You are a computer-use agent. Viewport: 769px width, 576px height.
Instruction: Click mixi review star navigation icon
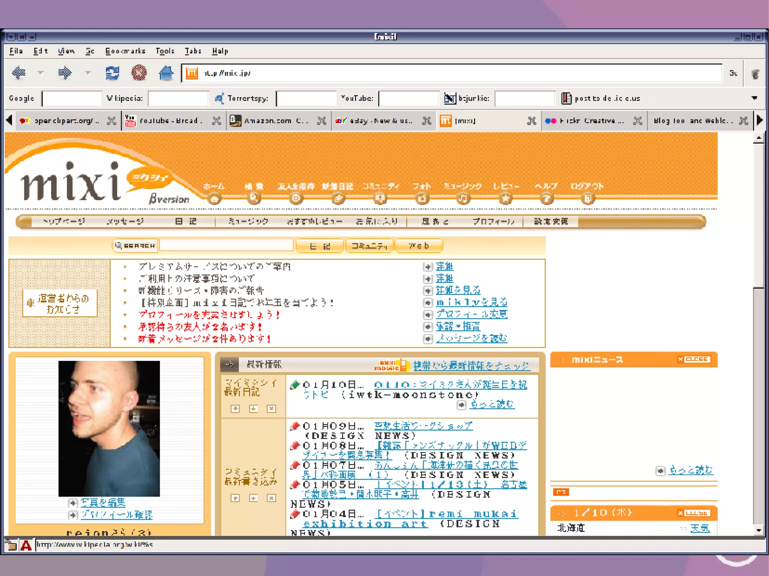point(505,198)
